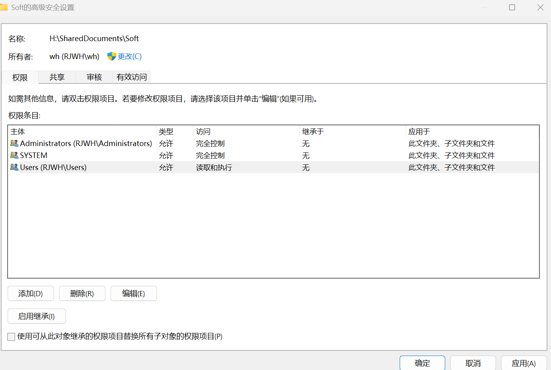Click the 启用继承(I) button
This screenshot has width=551, height=370.
click(x=37, y=316)
